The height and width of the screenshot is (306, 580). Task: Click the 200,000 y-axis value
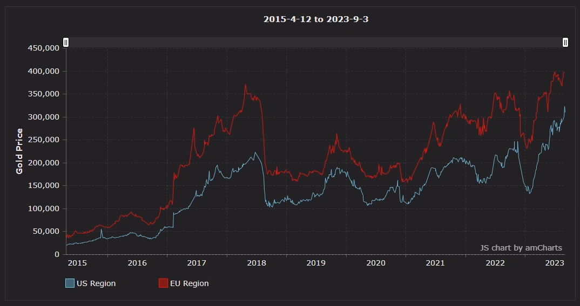(x=44, y=163)
